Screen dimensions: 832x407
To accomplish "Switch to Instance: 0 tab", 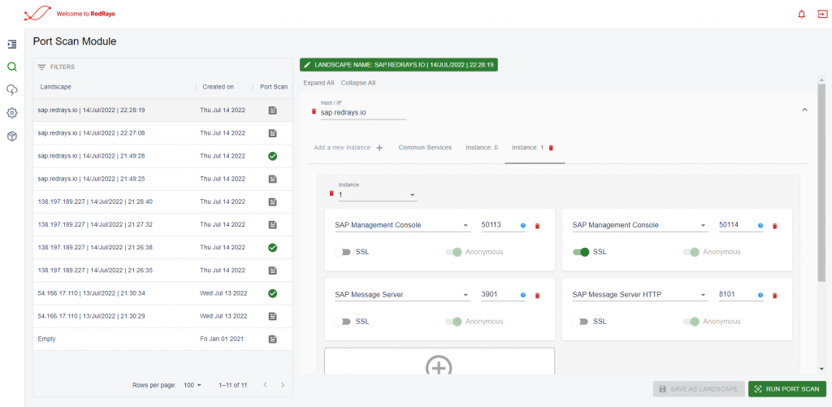I will coord(482,148).
